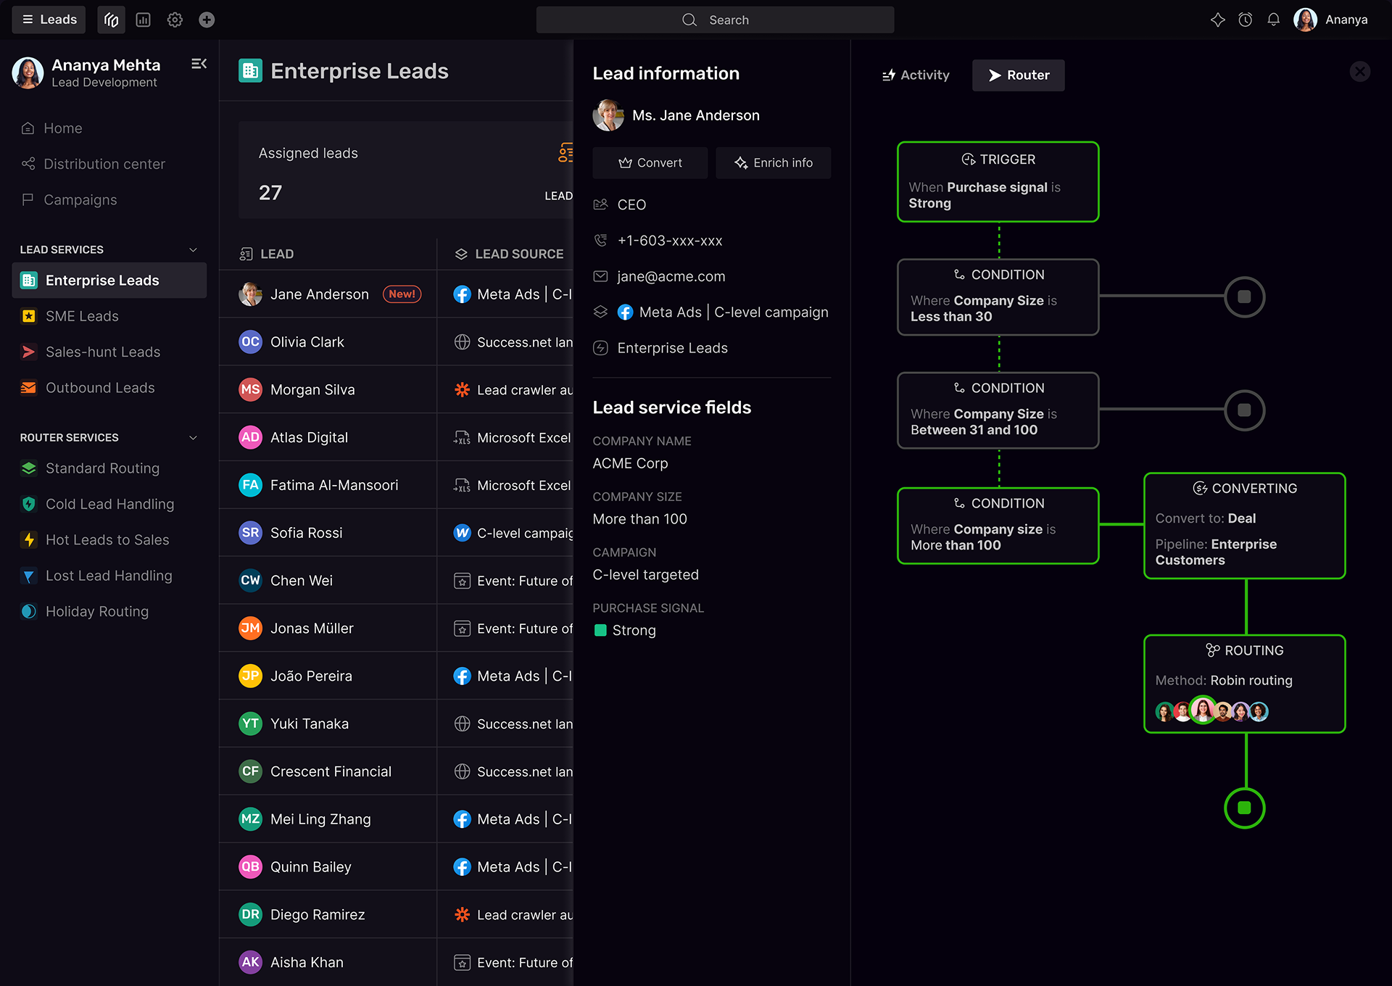This screenshot has height=986, width=1392.
Task: Select the Standard Routing service icon
Action: pos(28,468)
